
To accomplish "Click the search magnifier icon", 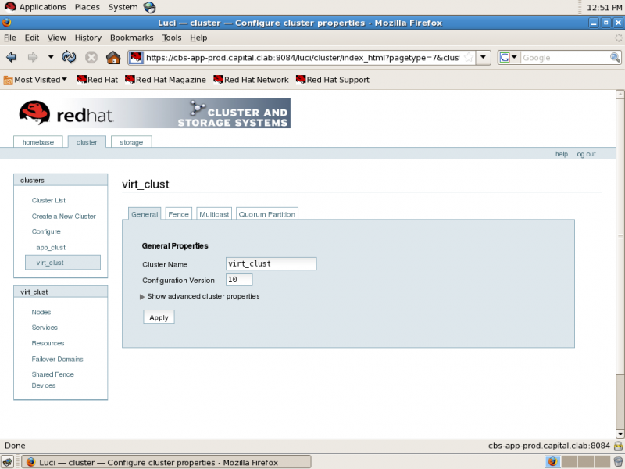I will coord(615,57).
